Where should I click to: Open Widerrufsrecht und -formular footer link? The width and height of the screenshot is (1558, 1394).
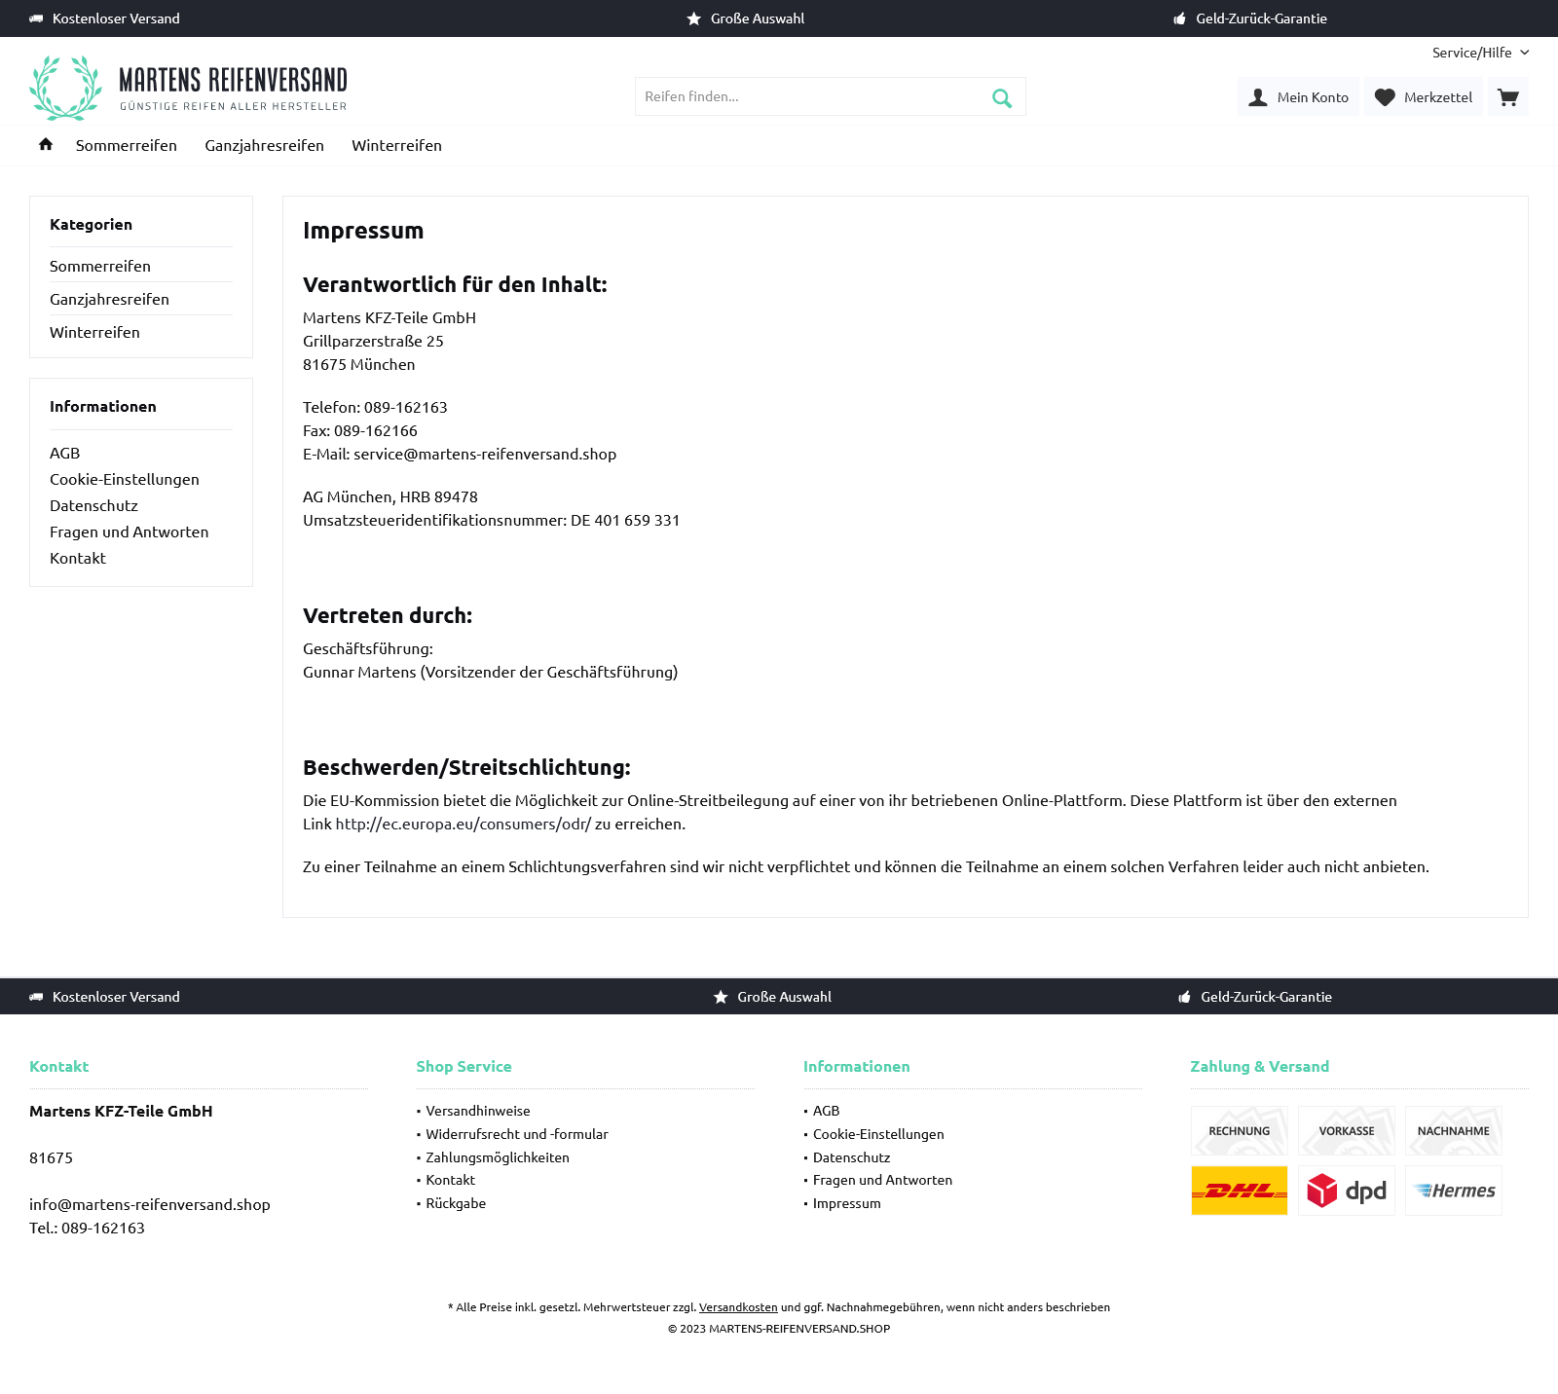pyautogui.click(x=517, y=1134)
